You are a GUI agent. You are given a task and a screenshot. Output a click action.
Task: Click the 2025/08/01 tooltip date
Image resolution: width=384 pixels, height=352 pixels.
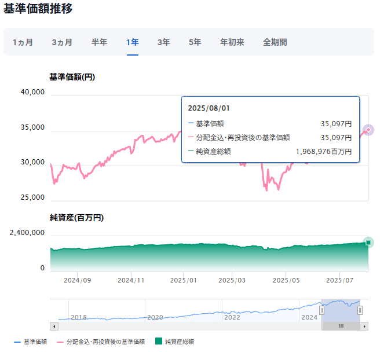209,108
